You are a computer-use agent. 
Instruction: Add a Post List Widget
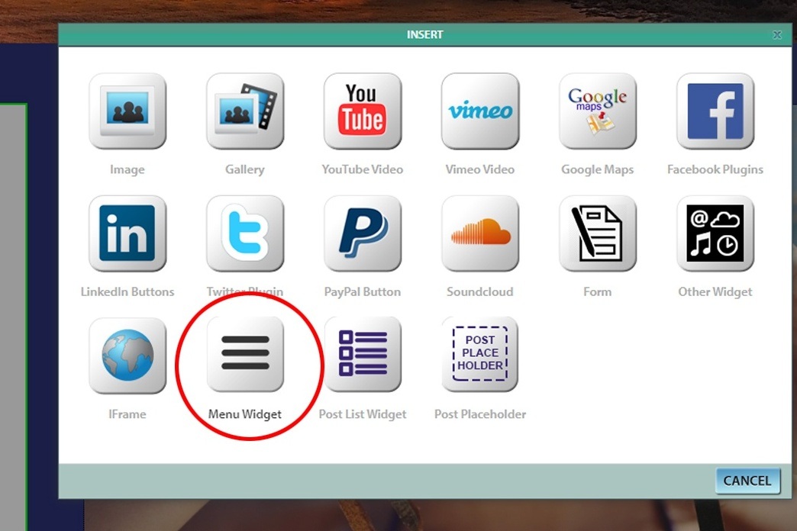(362, 354)
